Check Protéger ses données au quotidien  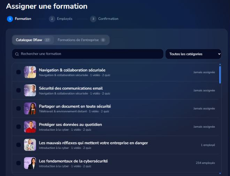pos(18,127)
